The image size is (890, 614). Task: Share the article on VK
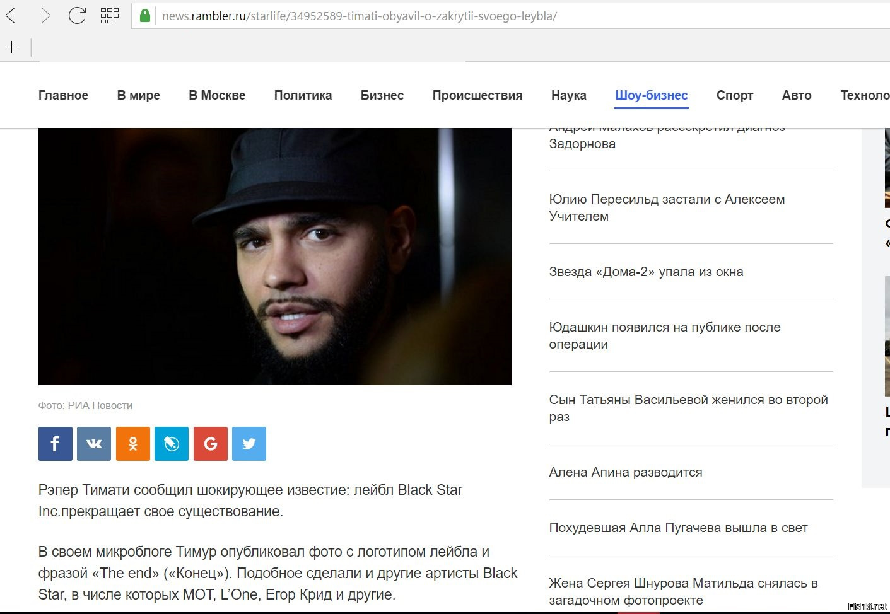tap(94, 444)
